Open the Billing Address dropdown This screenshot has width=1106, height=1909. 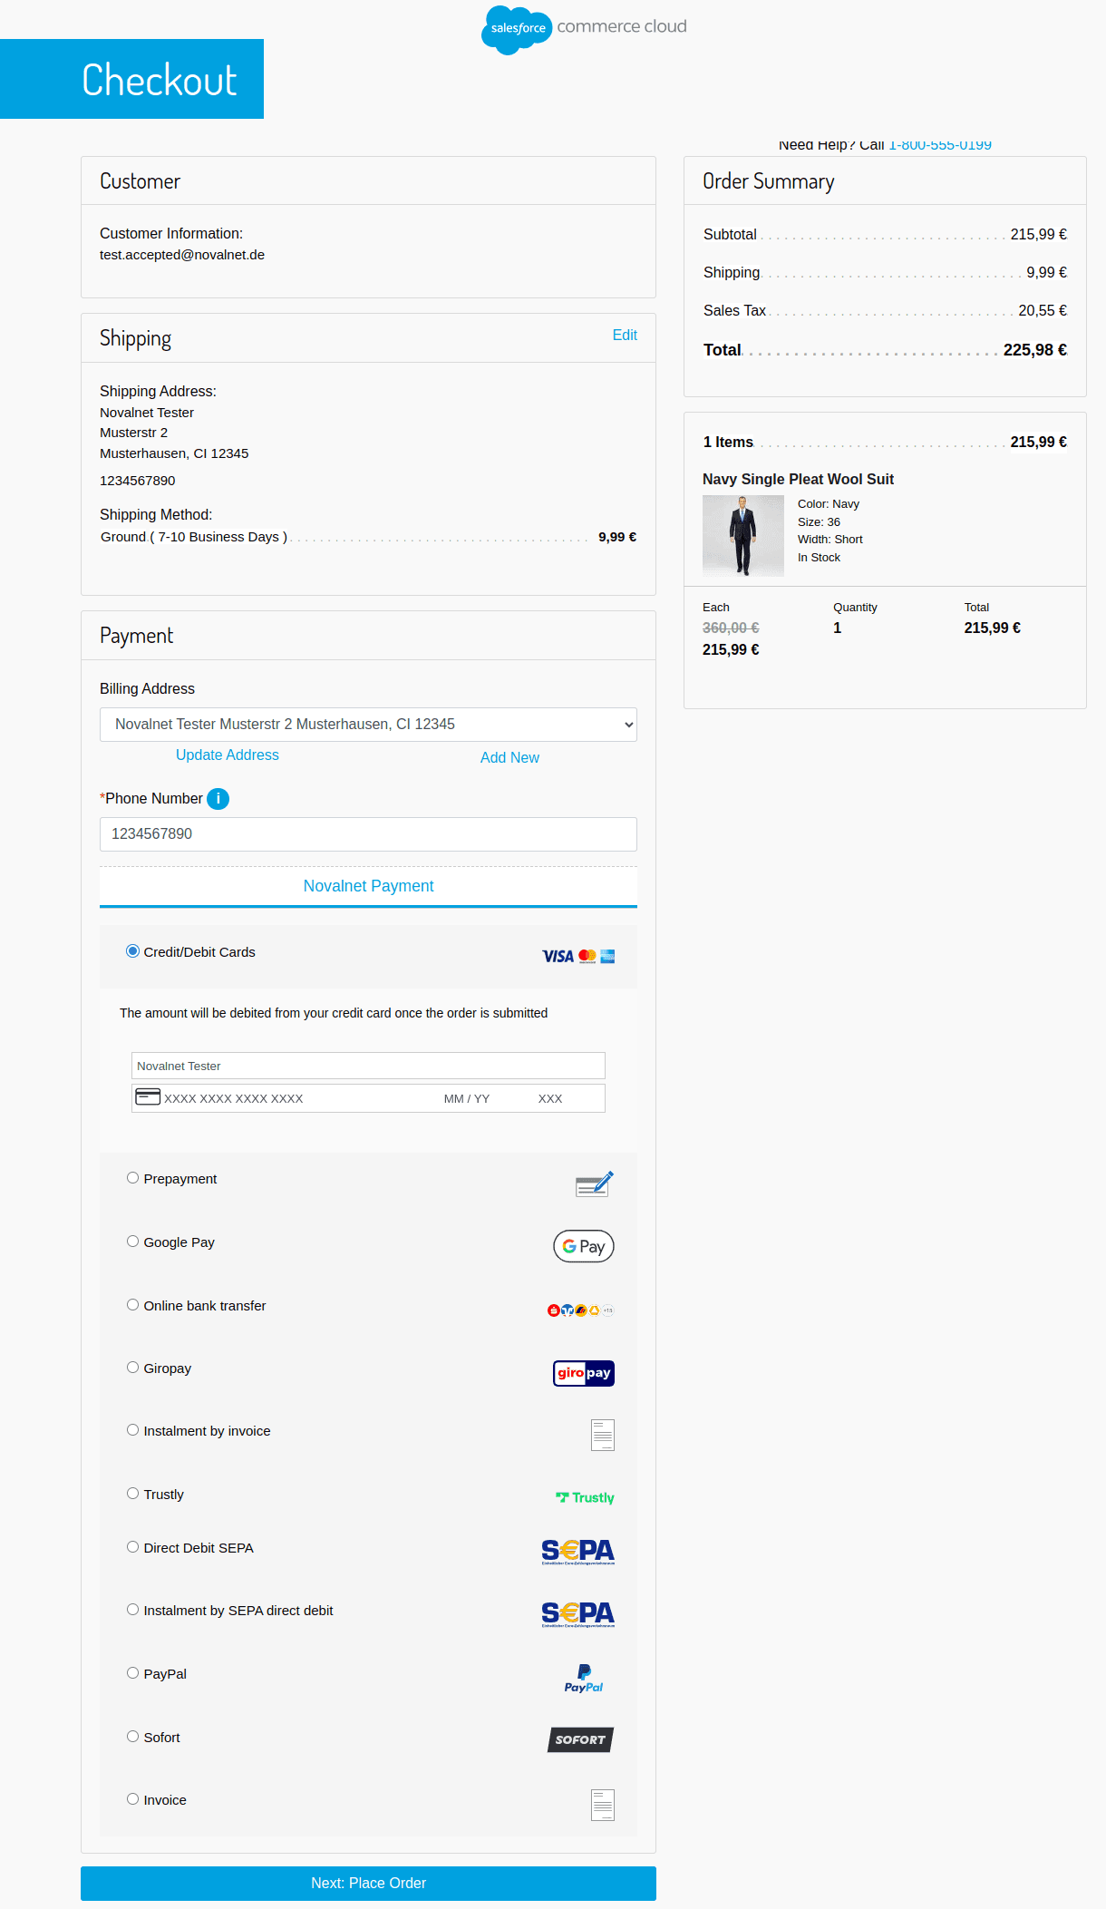coord(368,725)
